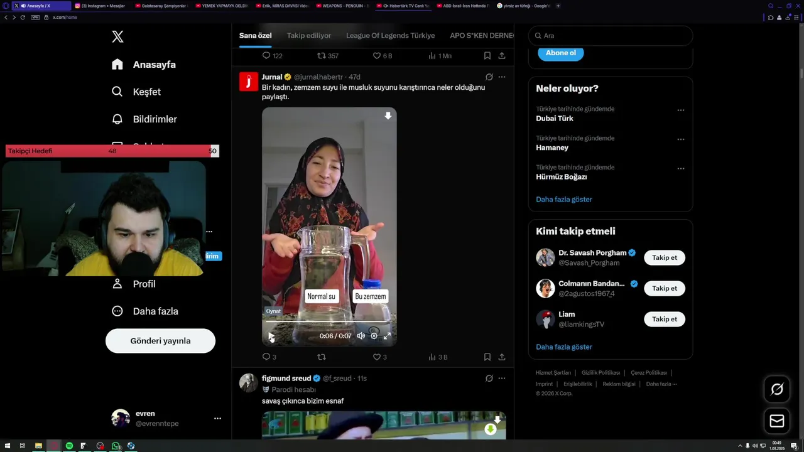Repost the top post with 357 reposts

328,56
